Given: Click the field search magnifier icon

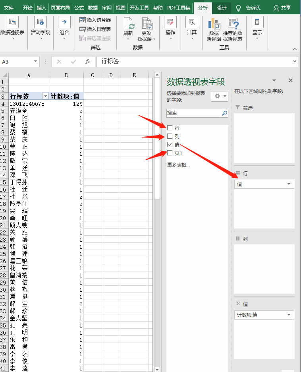Looking at the screenshot, I should click(x=224, y=113).
